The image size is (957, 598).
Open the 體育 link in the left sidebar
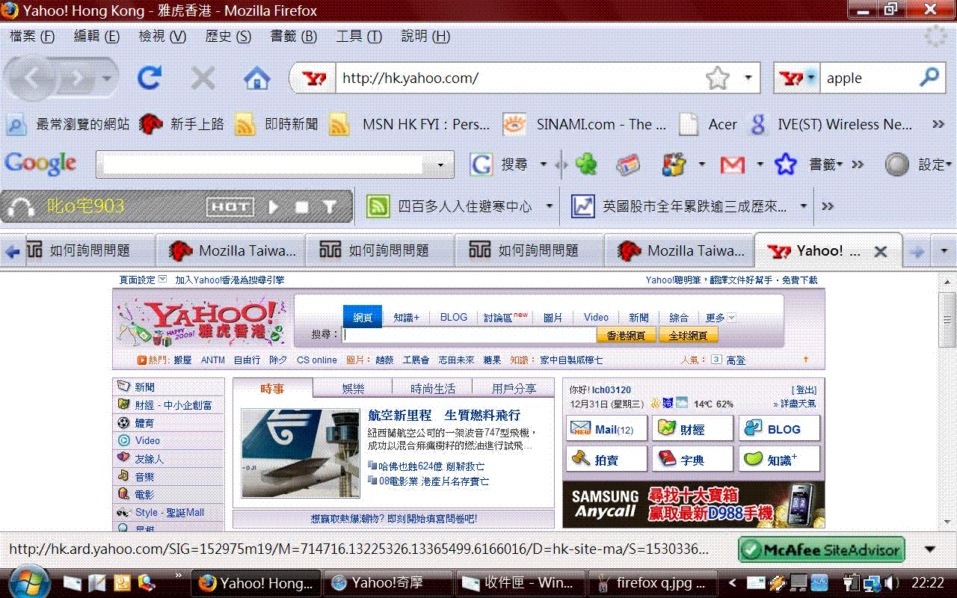tap(145, 423)
